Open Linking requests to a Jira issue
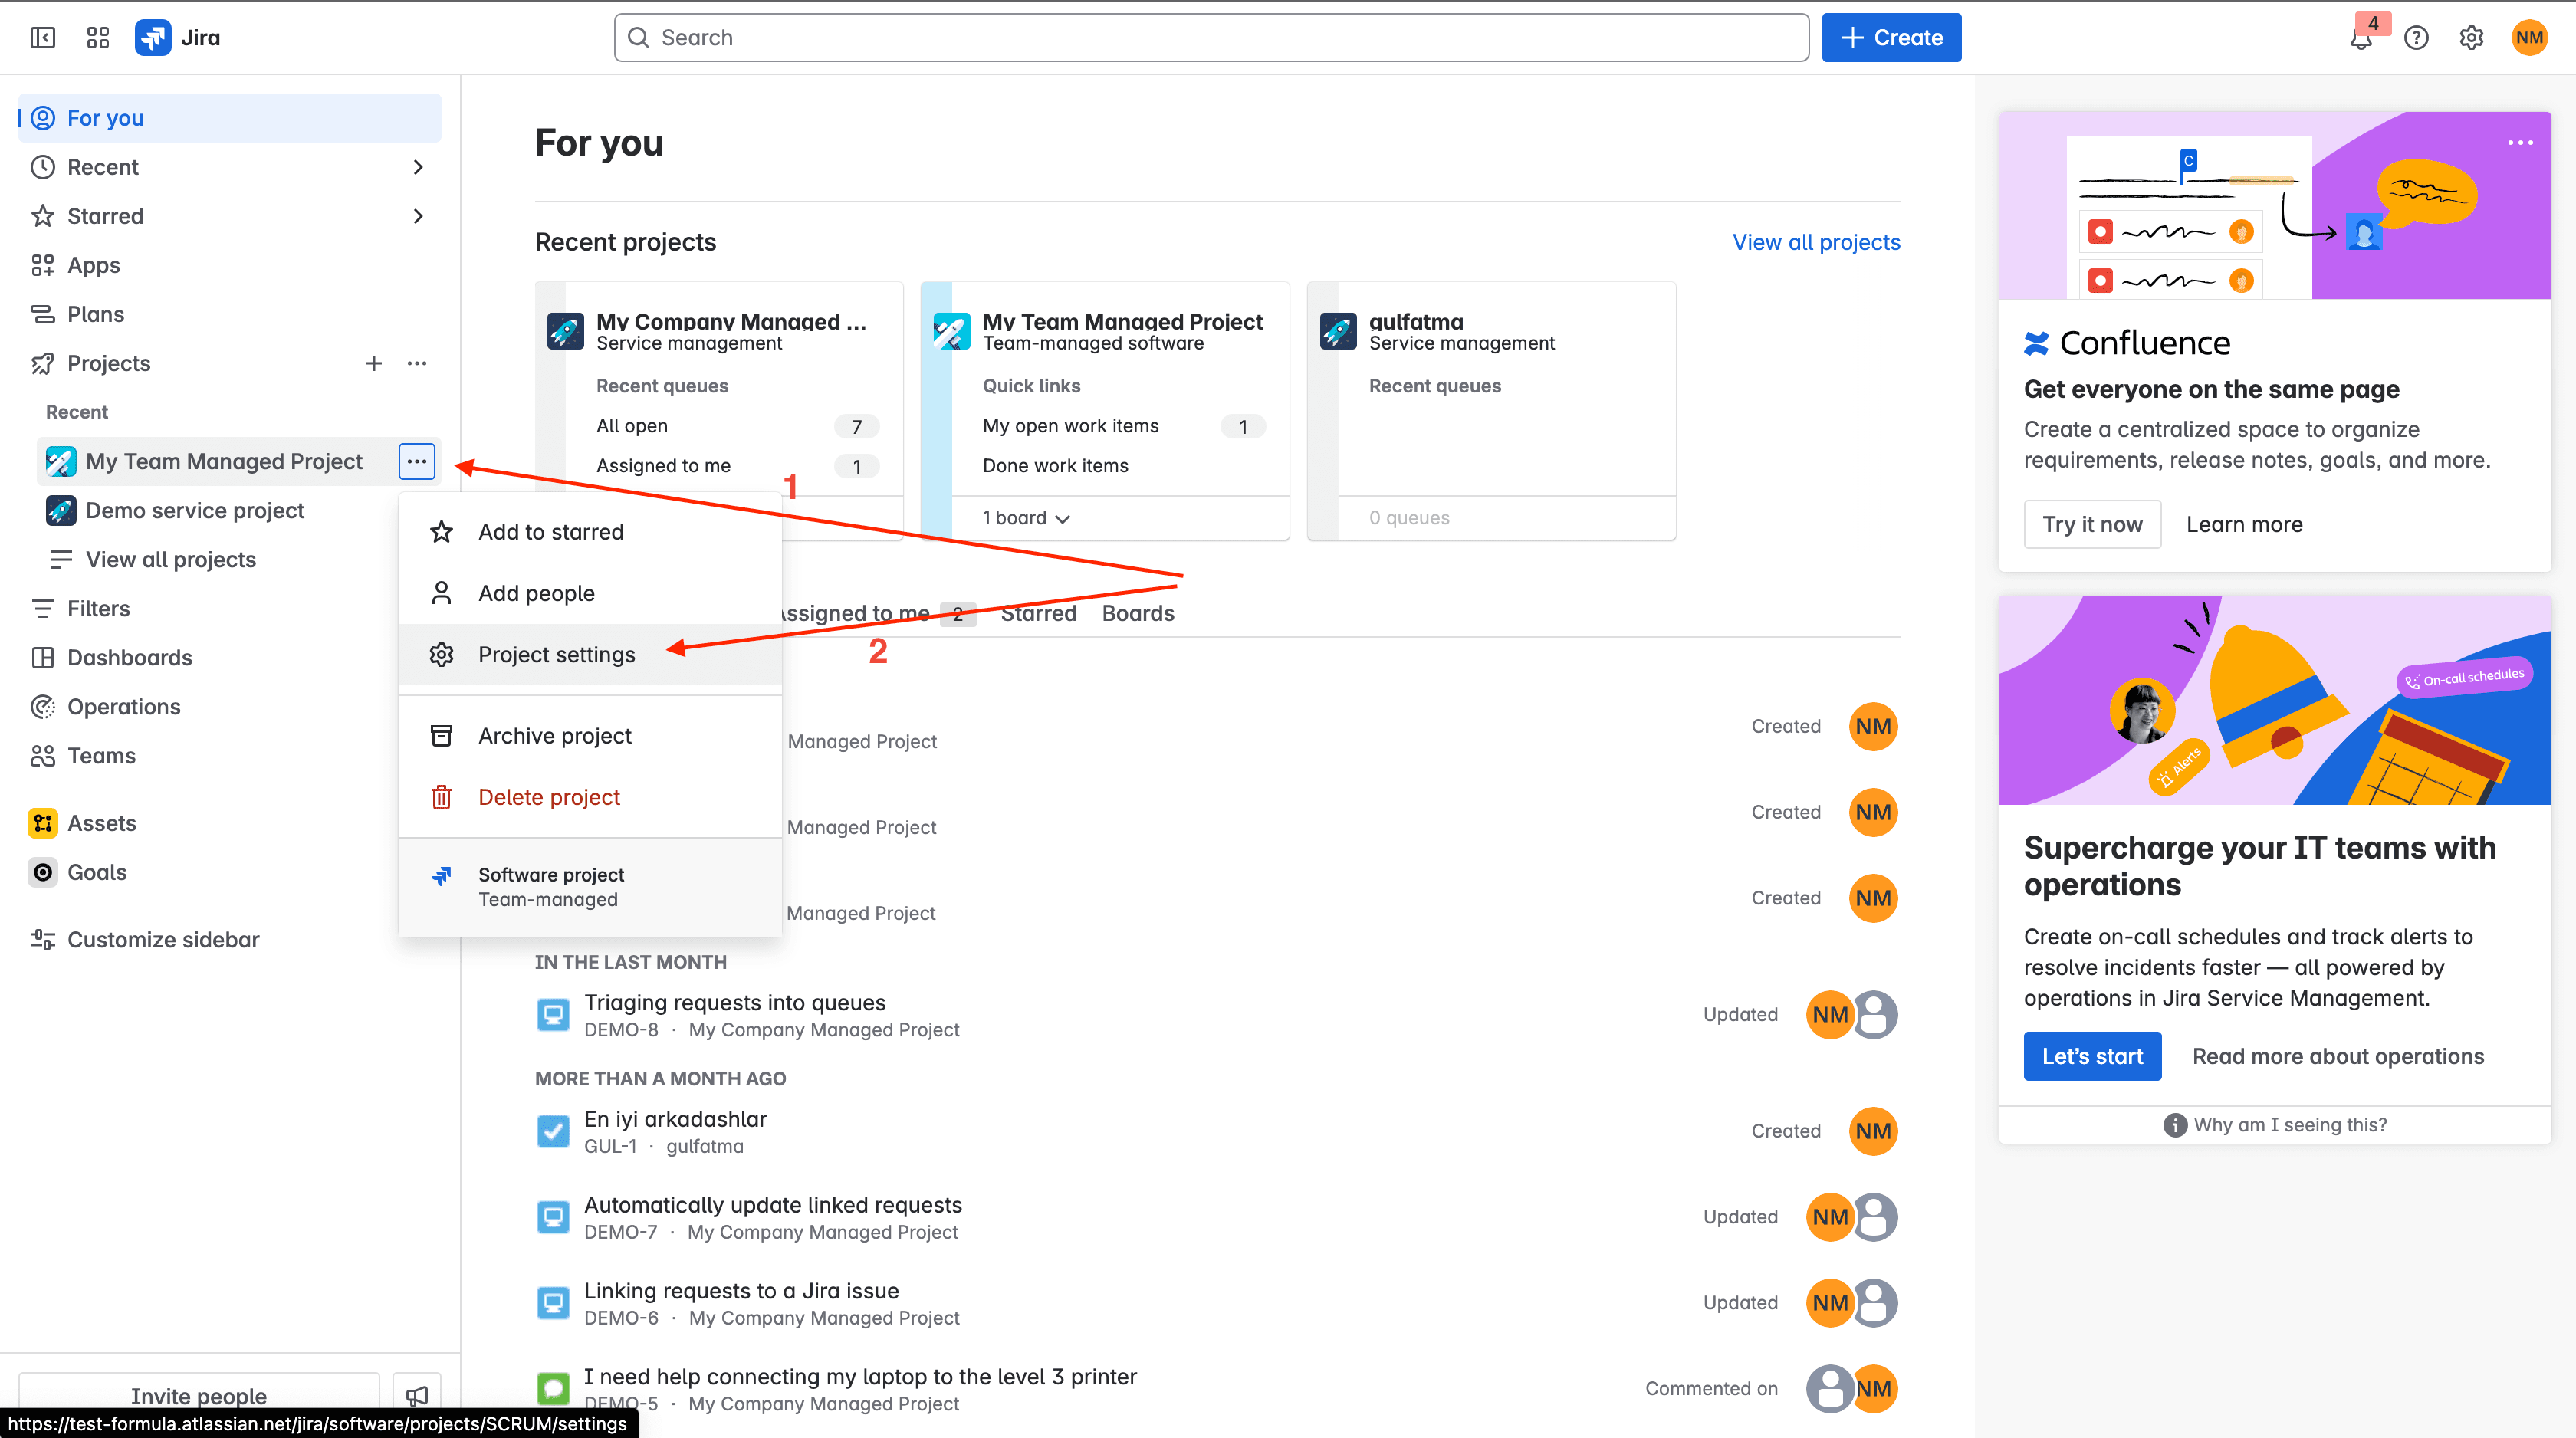The image size is (2576, 1438). coord(741,1291)
